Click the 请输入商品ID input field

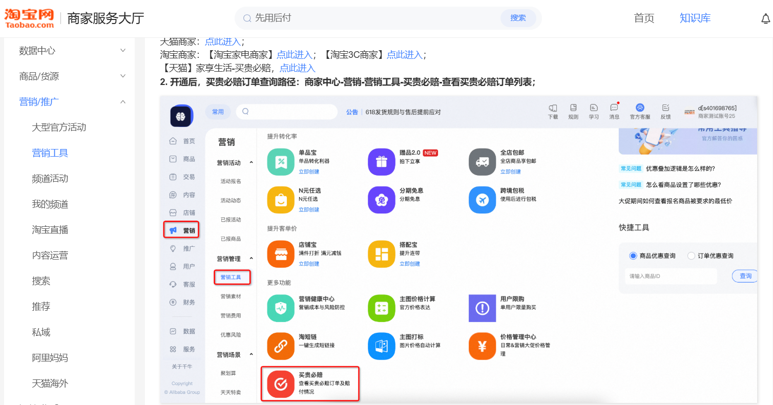pyautogui.click(x=671, y=276)
